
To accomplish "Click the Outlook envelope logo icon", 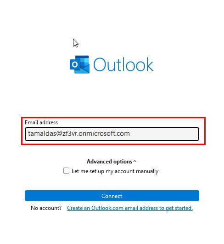I will (x=79, y=64).
